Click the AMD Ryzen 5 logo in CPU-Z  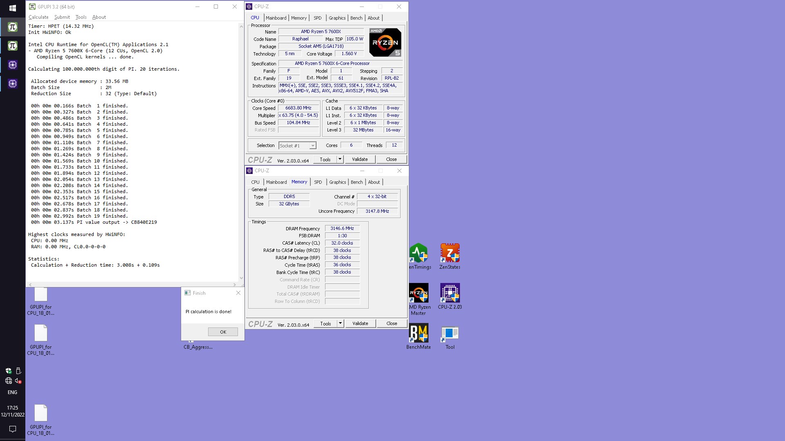[385, 42]
